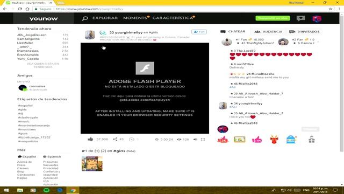This screenshot has width=344, height=194.
Task: Open the Spotify icon in the taskbar
Action: [x=46, y=190]
